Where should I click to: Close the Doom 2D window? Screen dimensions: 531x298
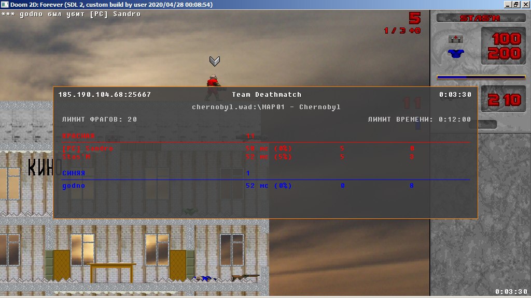(525, 4)
